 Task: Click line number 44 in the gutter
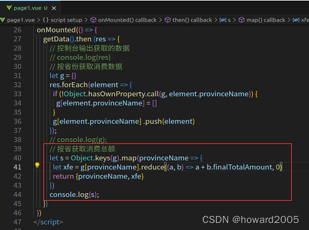[17, 194]
